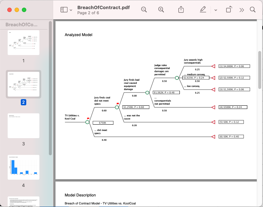The height and width of the screenshot is (207, 263).
Task: Open sidebar view options chevron
Action: point(71,10)
